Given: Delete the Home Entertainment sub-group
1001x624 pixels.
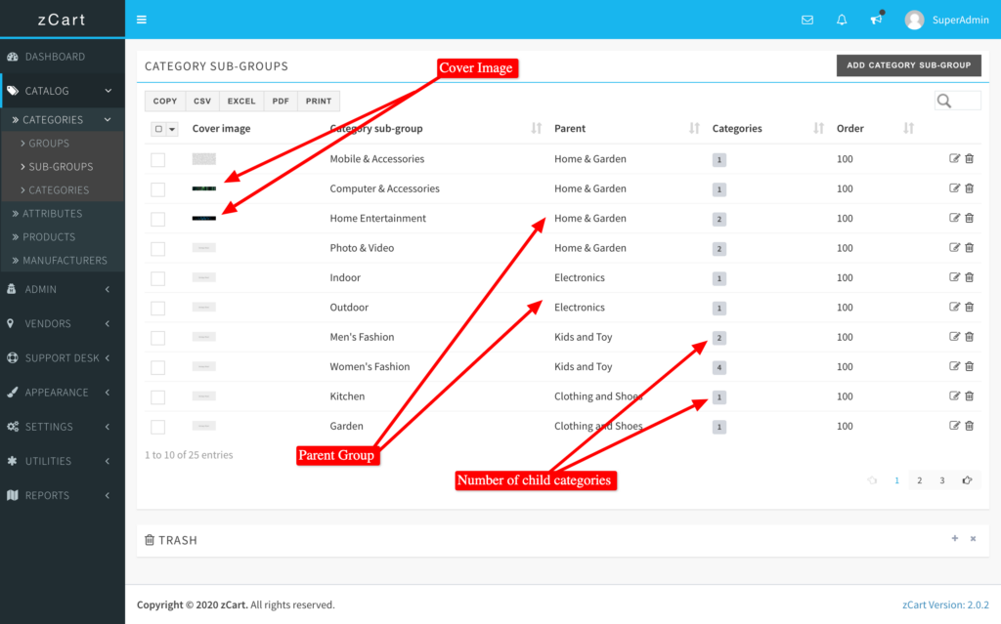Looking at the screenshot, I should click(x=970, y=219).
